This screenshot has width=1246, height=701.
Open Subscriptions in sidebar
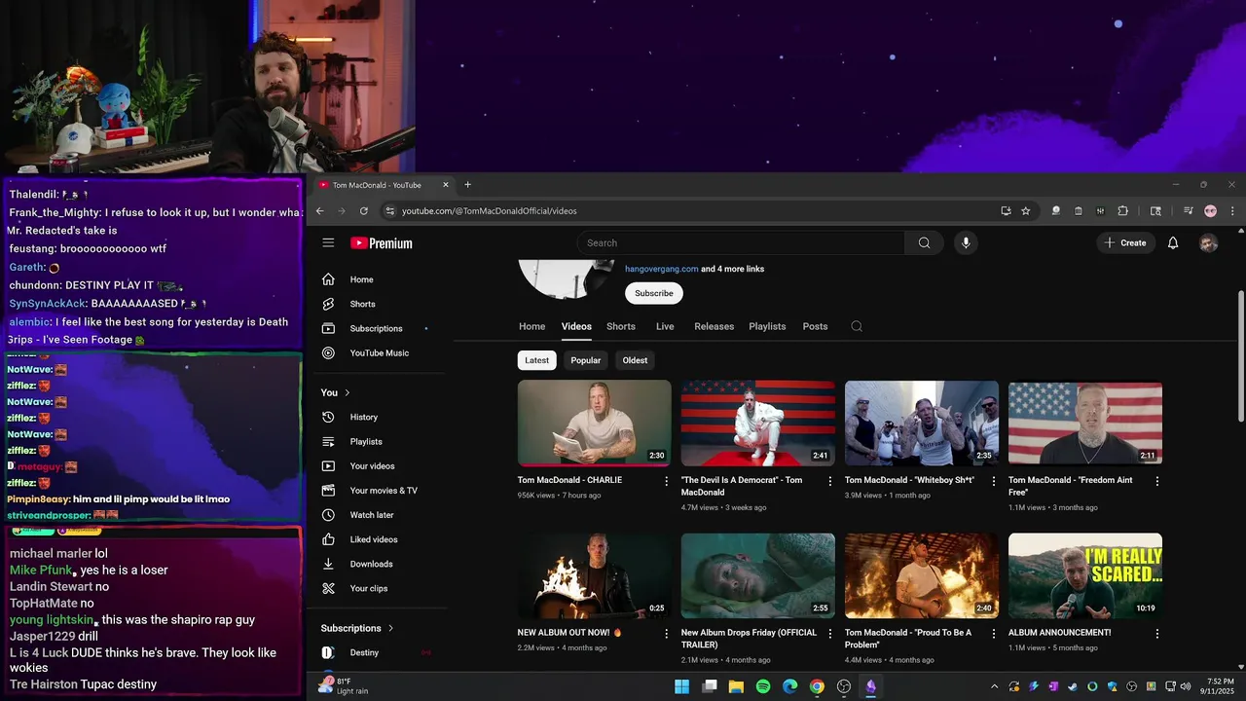[375, 328]
